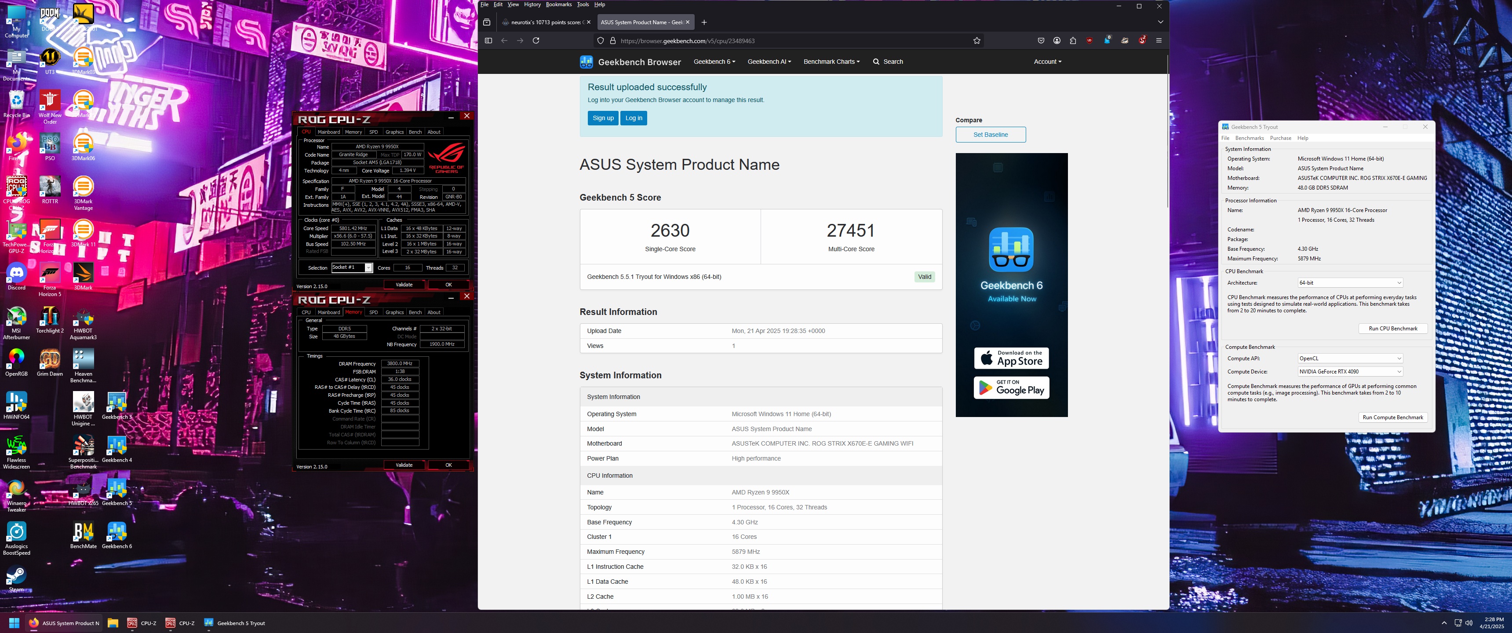Open 3DMark Vantage desktop shortcut

(84, 193)
